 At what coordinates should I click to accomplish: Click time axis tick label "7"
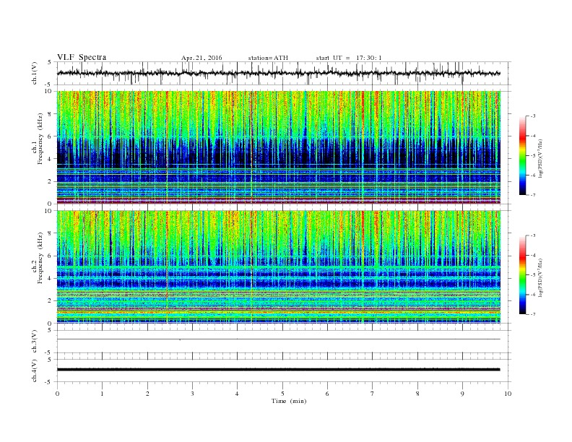pyautogui.click(x=373, y=394)
